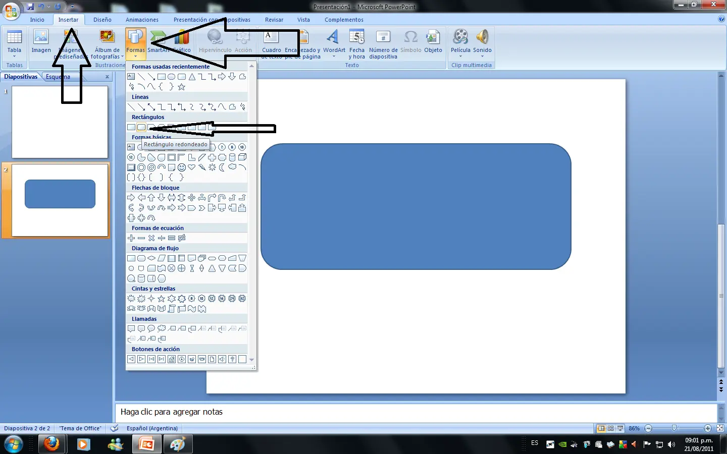
Task: Open Sonido dropdown arrow
Action: click(482, 56)
